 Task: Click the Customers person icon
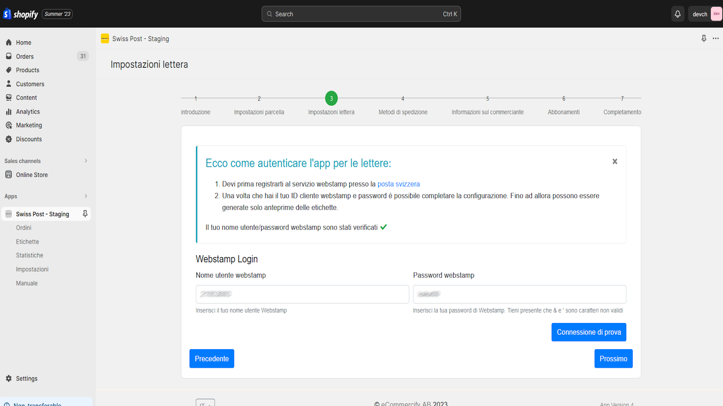pos(9,84)
